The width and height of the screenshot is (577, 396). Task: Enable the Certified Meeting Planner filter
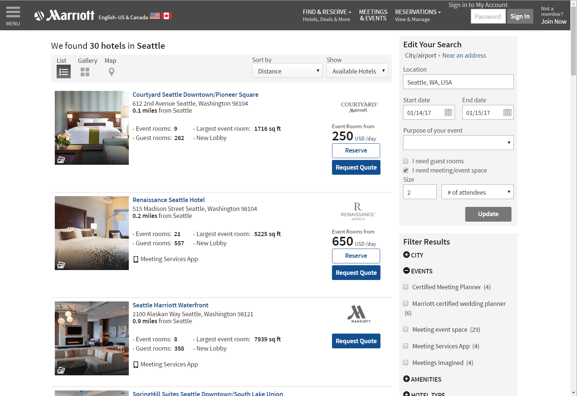(x=406, y=287)
